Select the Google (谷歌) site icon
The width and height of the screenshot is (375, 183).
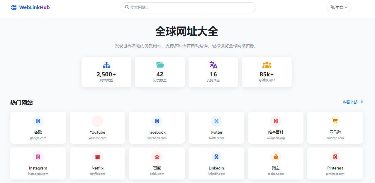click(x=38, y=121)
